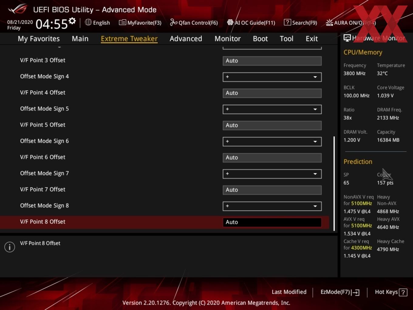Click the CPU/Memory section heading
413x310 pixels.
pos(363,52)
